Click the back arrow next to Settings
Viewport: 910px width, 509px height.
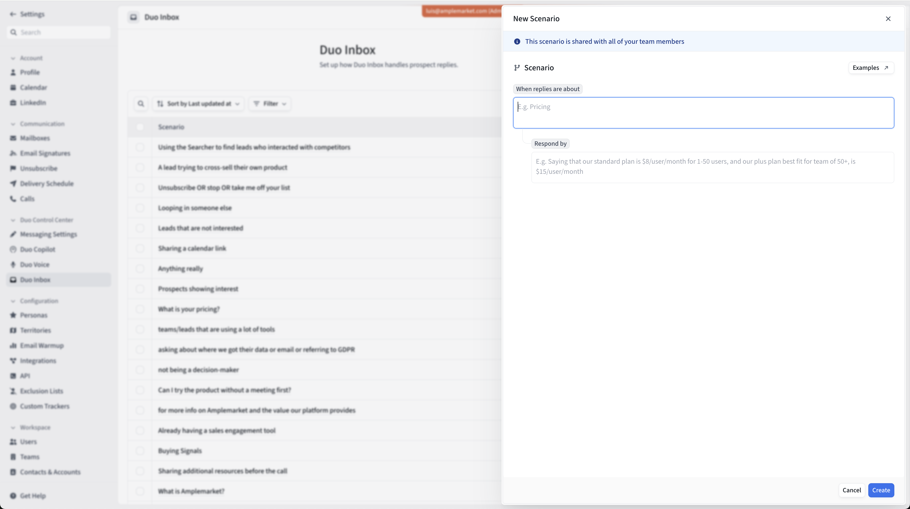(13, 14)
